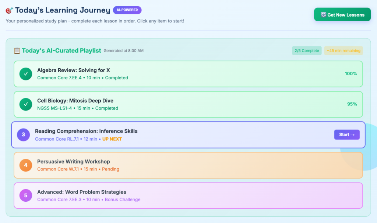
Task: Click Today's AI-Curated Playlist heading
Action: pos(61,51)
